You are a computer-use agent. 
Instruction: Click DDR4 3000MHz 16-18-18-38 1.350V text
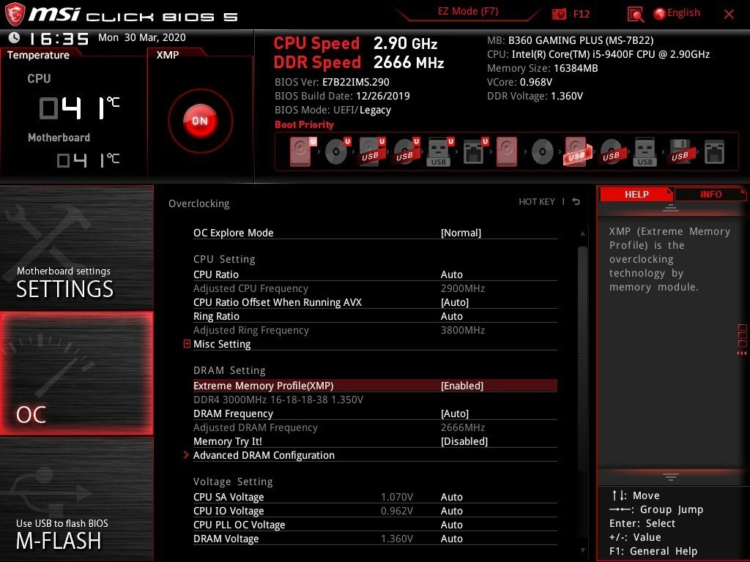click(x=278, y=400)
